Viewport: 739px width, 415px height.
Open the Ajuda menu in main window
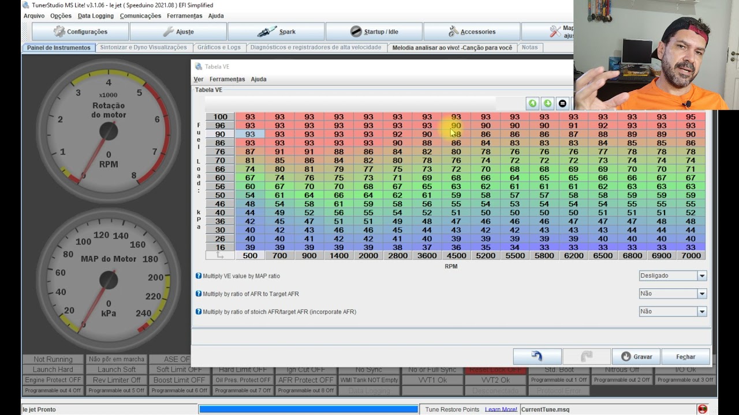pyautogui.click(x=216, y=16)
